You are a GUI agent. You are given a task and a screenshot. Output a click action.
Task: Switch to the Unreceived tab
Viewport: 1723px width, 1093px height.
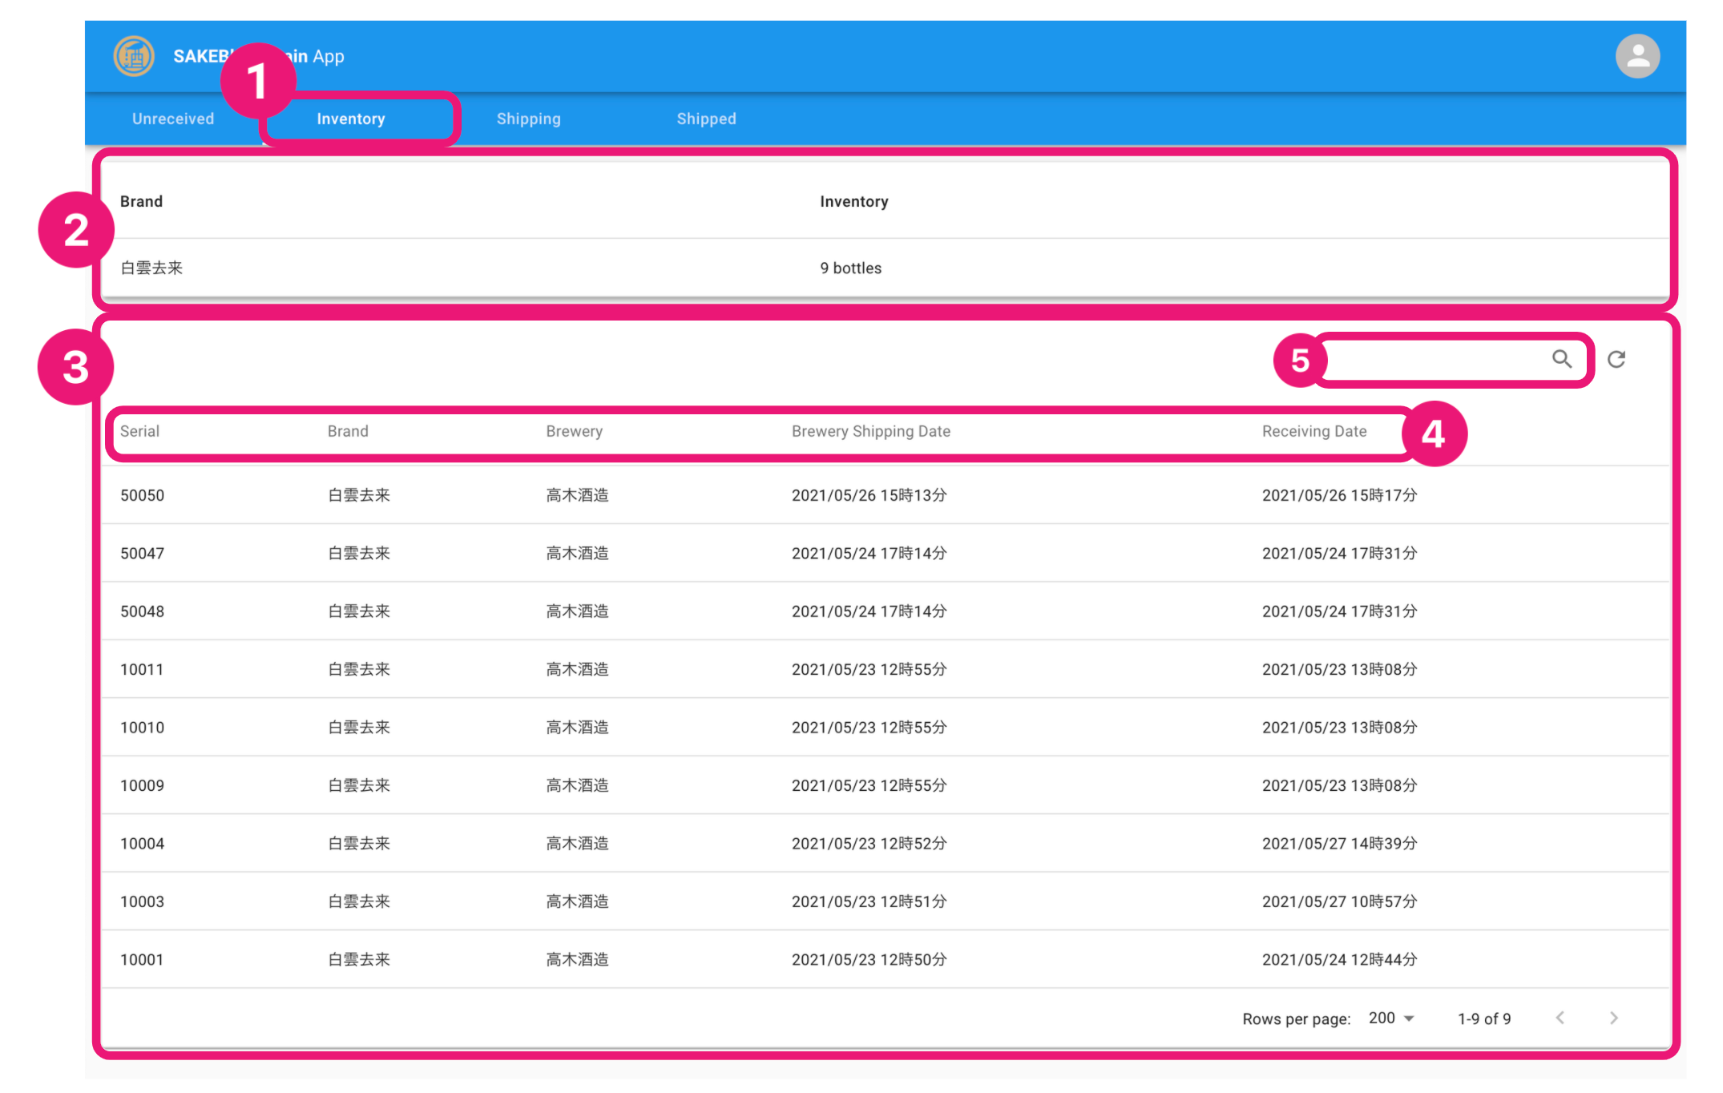(x=173, y=119)
